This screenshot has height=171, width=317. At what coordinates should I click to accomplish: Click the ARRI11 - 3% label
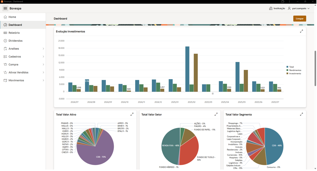click(x=123, y=123)
